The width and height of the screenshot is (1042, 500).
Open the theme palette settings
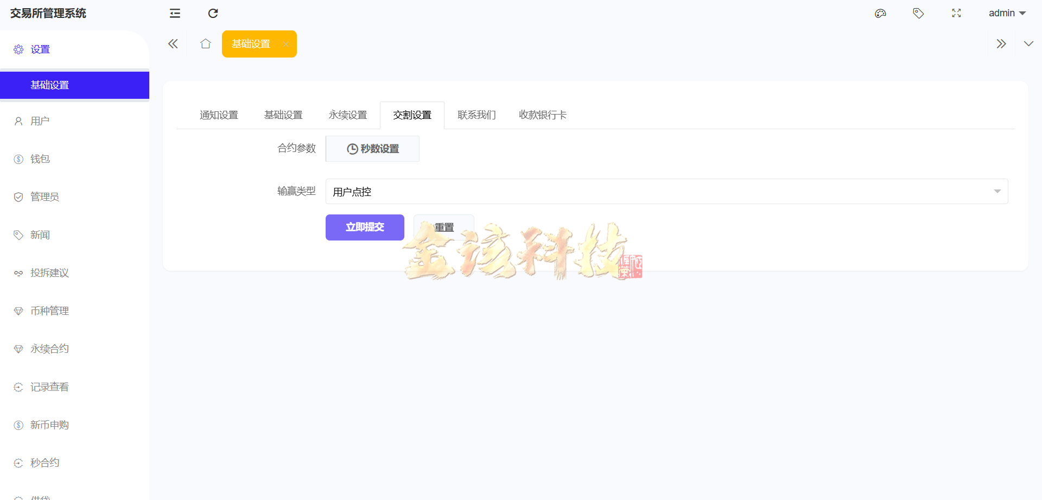[880, 13]
